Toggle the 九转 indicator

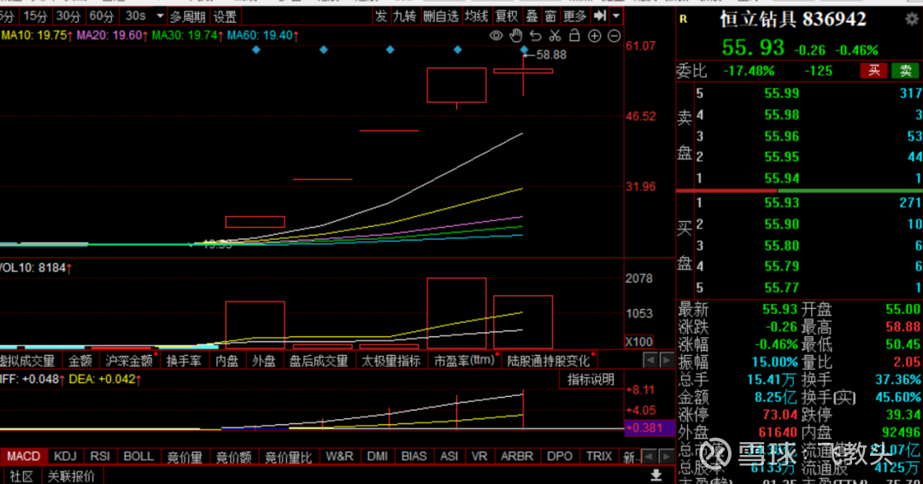404,16
